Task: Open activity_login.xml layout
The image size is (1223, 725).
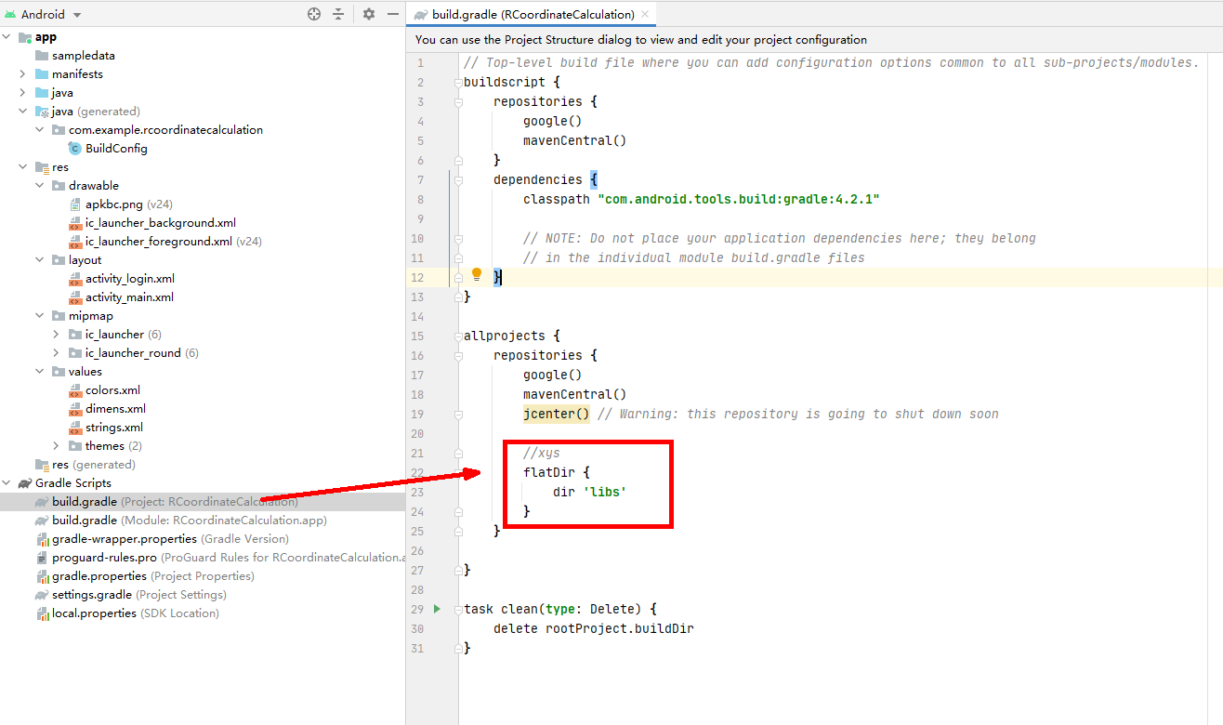Action: coord(130,279)
